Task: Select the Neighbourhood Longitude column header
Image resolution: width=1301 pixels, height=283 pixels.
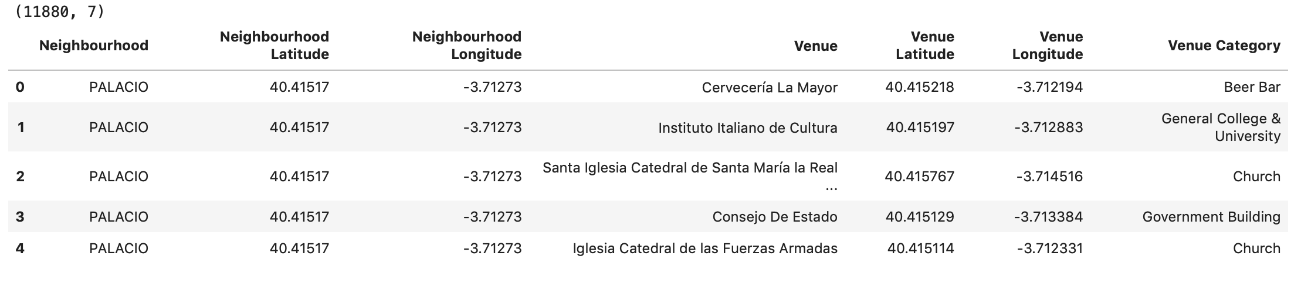Action: (x=466, y=46)
